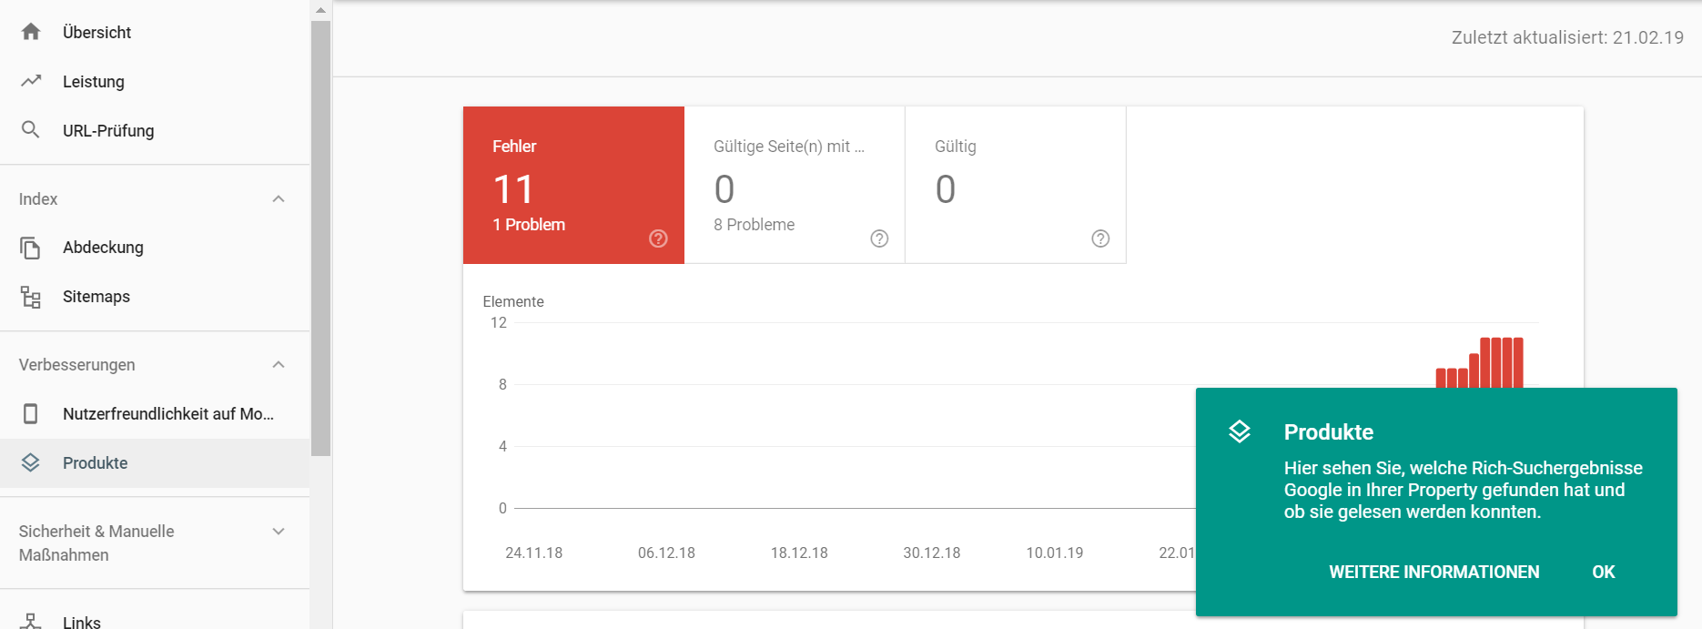Click the 30.12.18 date label

tap(932, 553)
